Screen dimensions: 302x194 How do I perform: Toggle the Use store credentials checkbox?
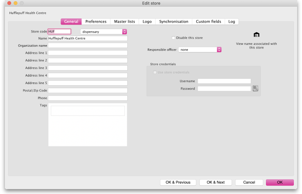[155, 73]
